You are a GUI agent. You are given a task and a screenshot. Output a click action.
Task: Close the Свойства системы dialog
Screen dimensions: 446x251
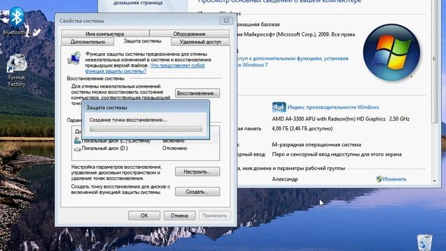[226, 21]
